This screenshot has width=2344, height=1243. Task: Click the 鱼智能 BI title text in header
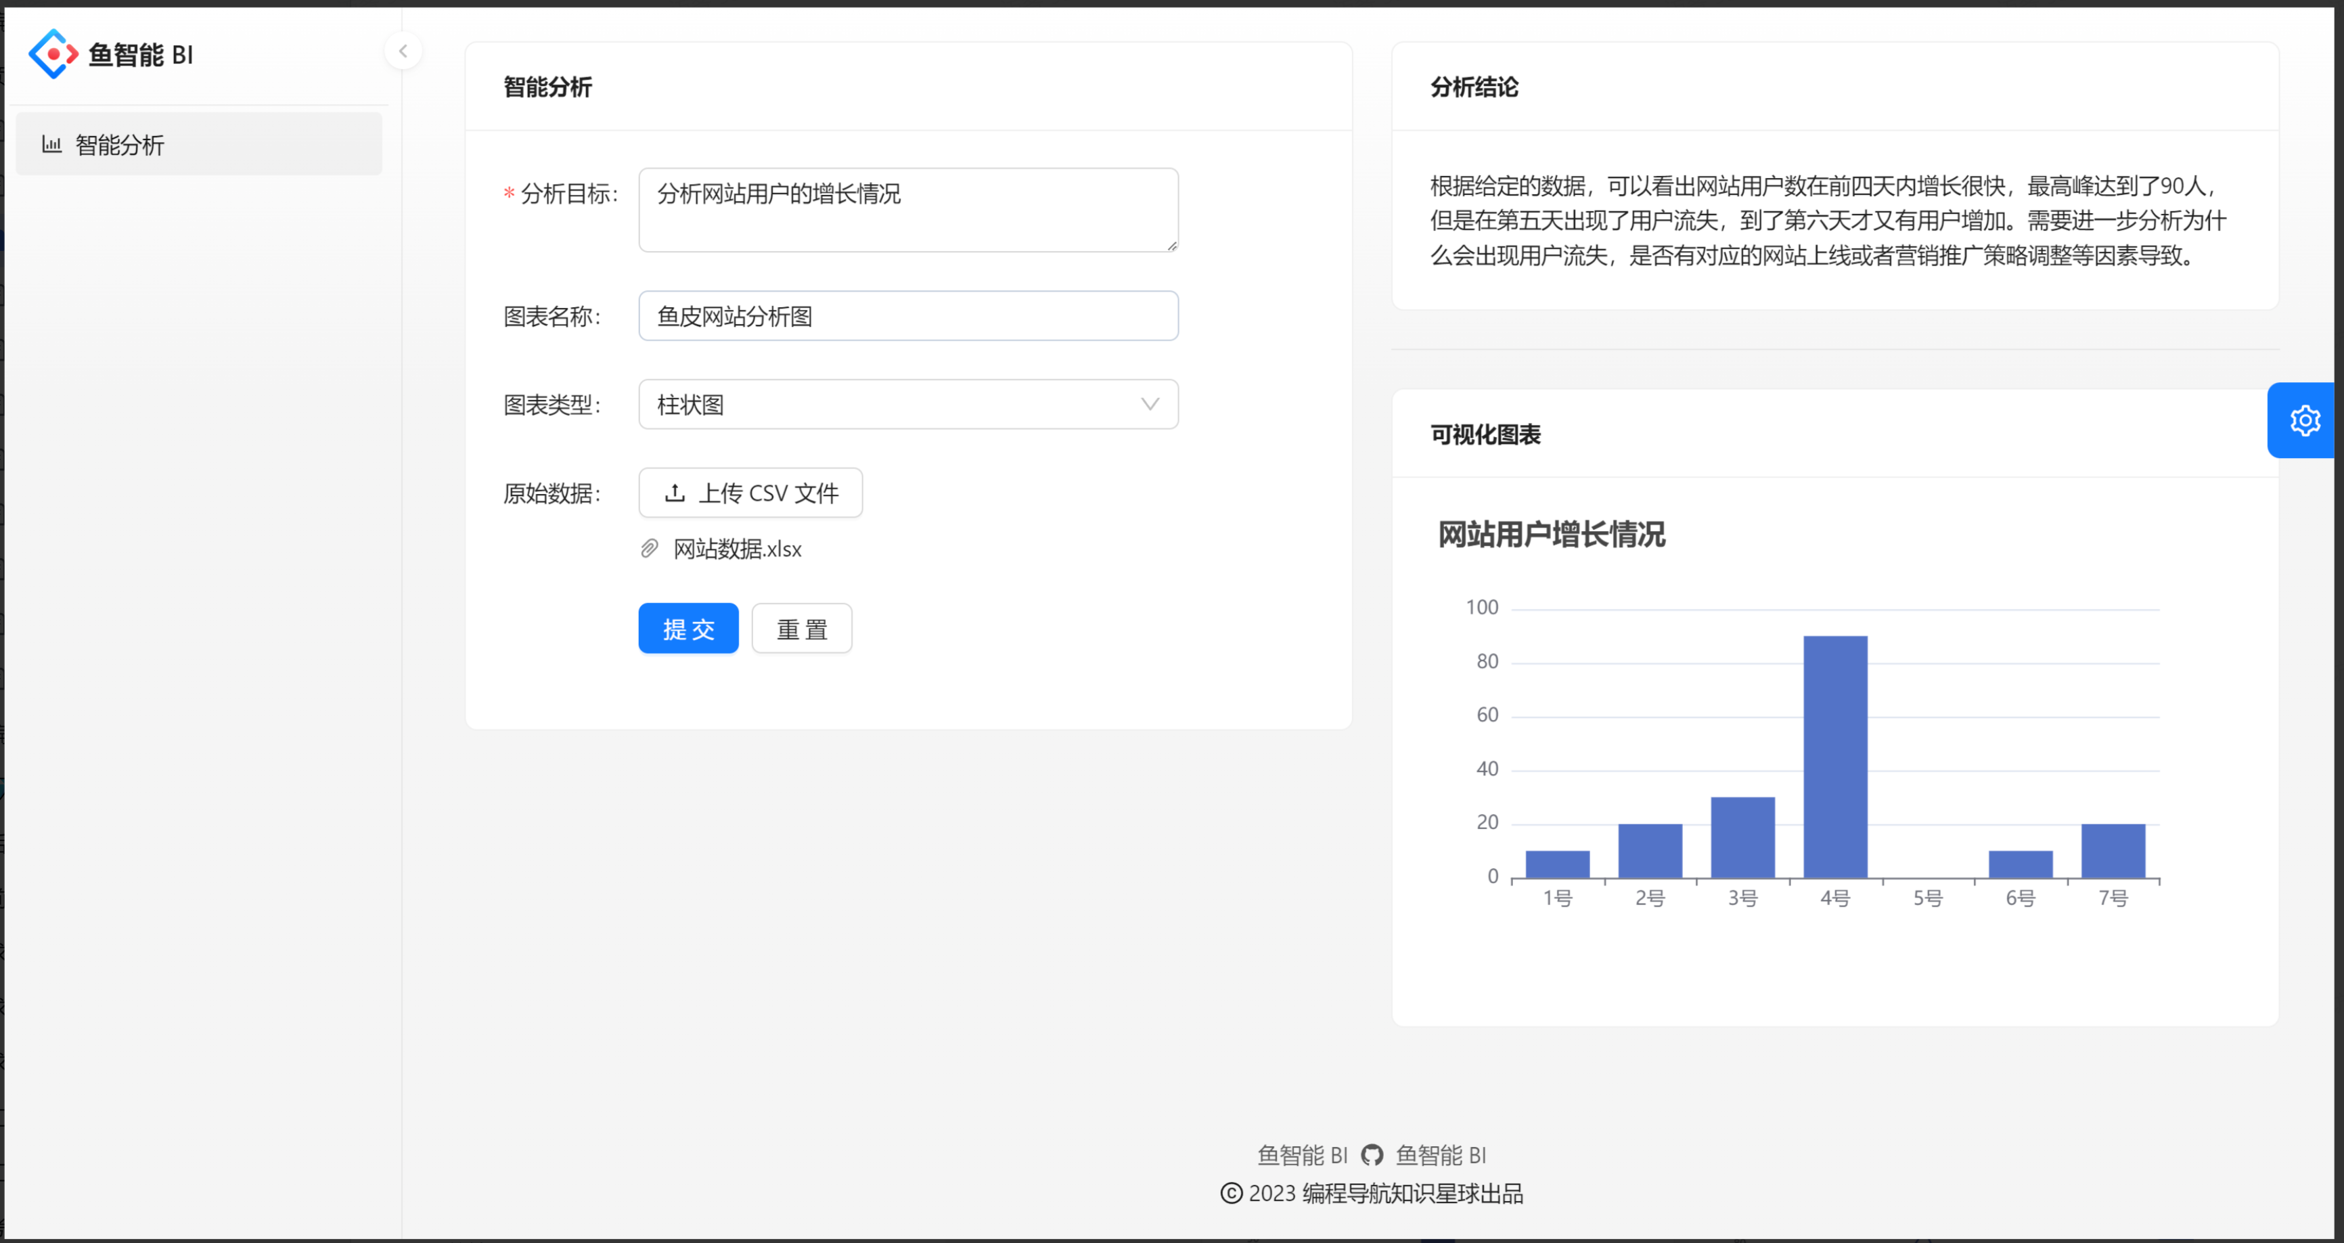point(140,55)
